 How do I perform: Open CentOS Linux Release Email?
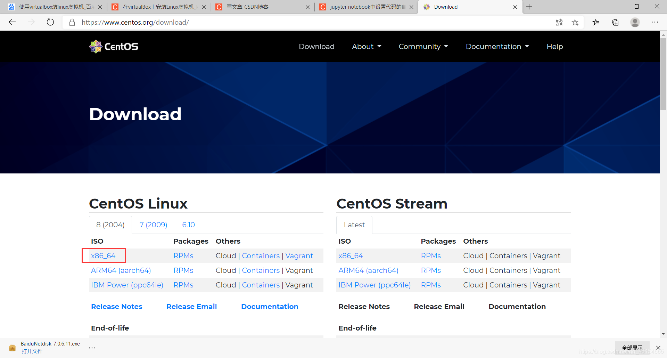192,307
